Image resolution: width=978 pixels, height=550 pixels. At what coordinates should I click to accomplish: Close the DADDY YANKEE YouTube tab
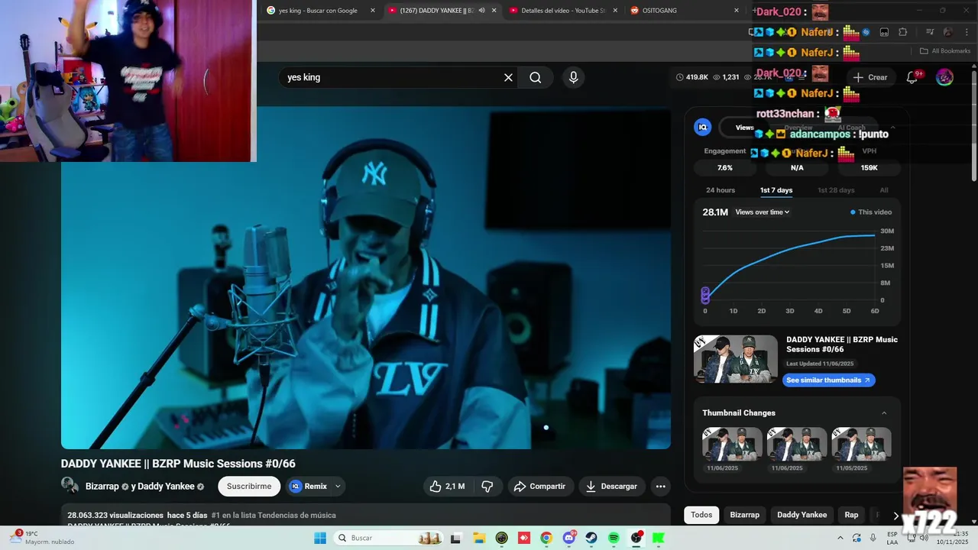[494, 11]
